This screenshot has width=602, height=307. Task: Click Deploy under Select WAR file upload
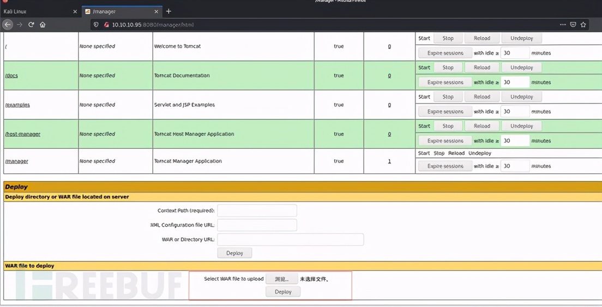pos(283,292)
